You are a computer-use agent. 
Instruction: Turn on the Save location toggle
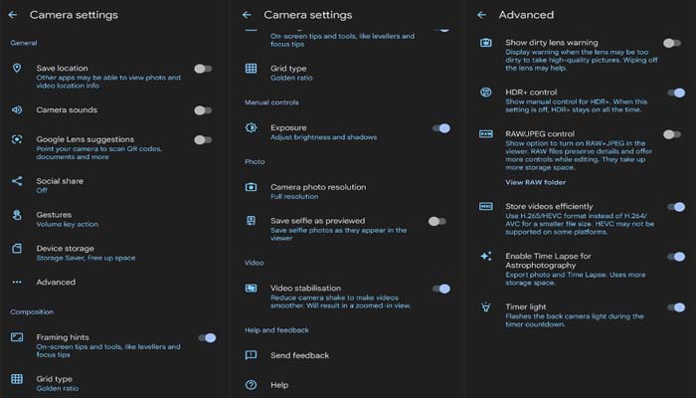[203, 69]
